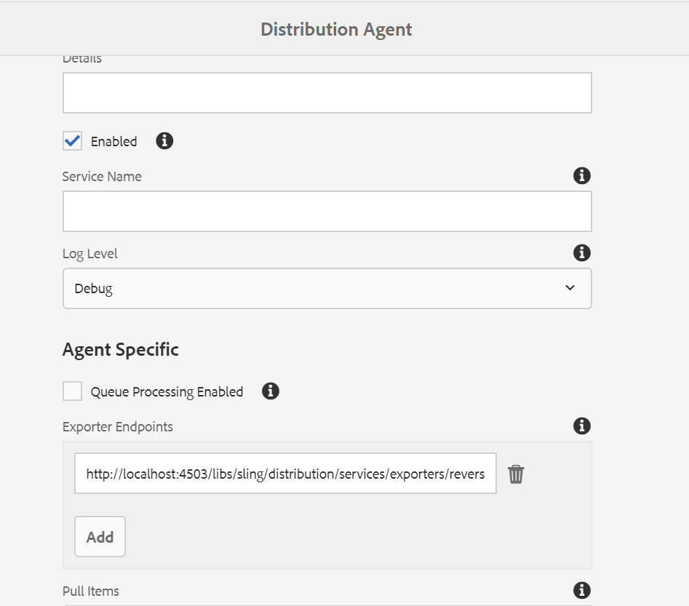
Task: Click the Enabled label to toggle it
Action: [113, 141]
